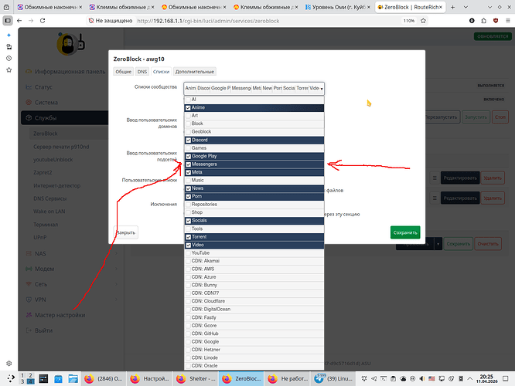Expand the NAS menu chevron
Screen dimensions: 515x386
click(116, 253)
